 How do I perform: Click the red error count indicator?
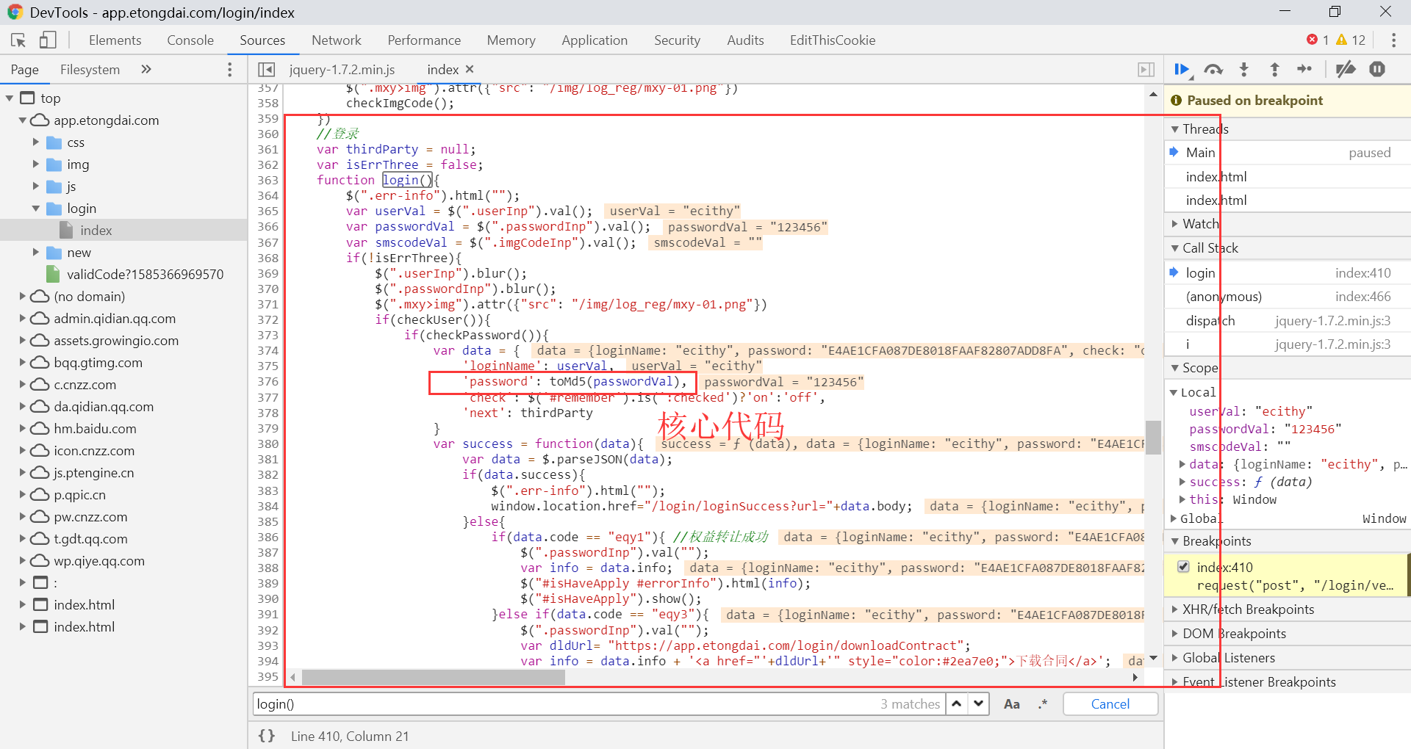click(x=1317, y=40)
